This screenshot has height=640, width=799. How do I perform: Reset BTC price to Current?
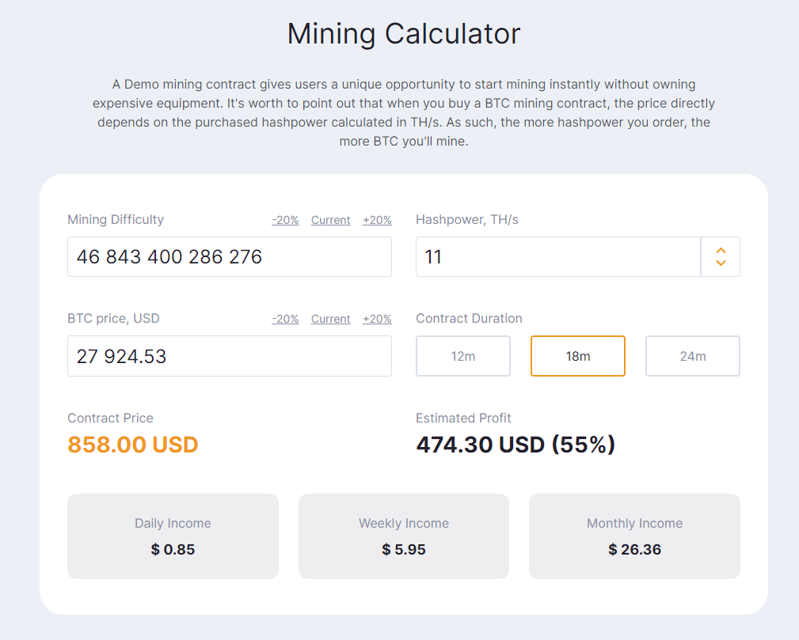[330, 319]
